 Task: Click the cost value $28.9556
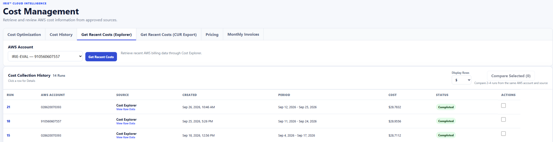pyautogui.click(x=395, y=121)
